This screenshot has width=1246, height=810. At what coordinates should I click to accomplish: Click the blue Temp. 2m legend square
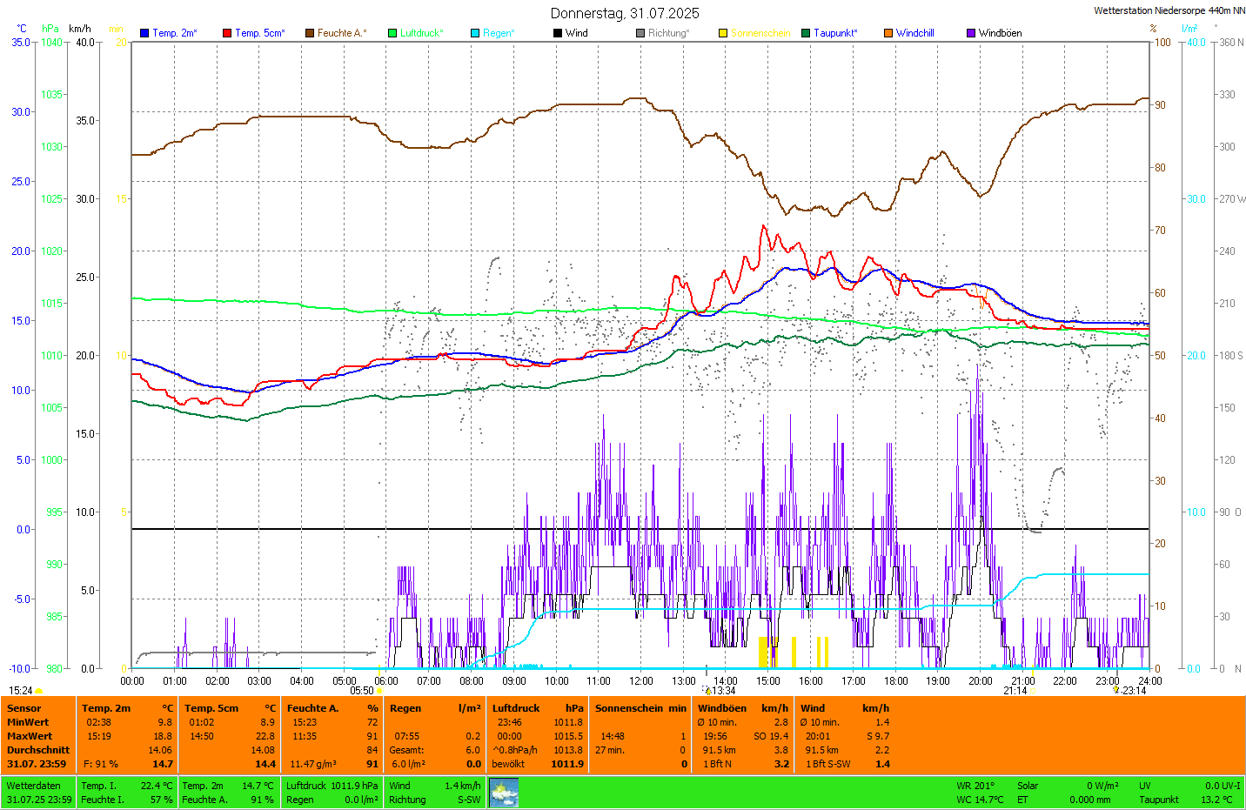(144, 33)
